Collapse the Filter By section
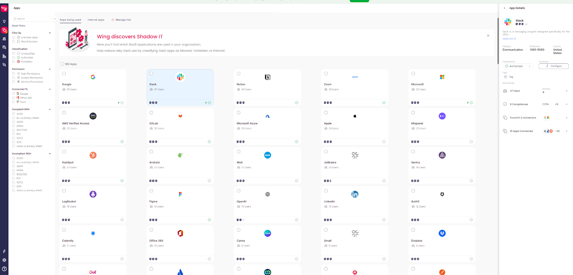 50,33
